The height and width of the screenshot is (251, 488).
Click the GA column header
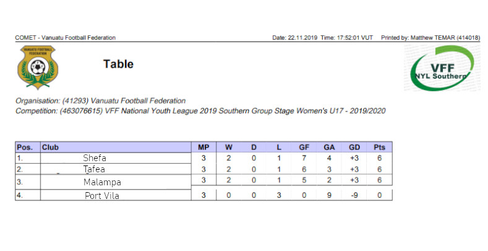329,147
